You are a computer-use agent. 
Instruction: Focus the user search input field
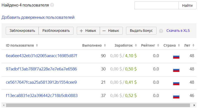[156, 6]
